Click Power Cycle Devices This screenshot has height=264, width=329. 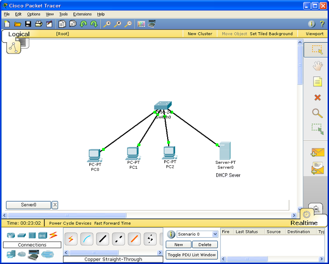[70, 223]
